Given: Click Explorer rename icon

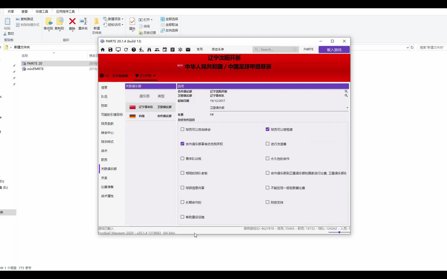Looking at the screenshot, I should [x=83, y=21].
